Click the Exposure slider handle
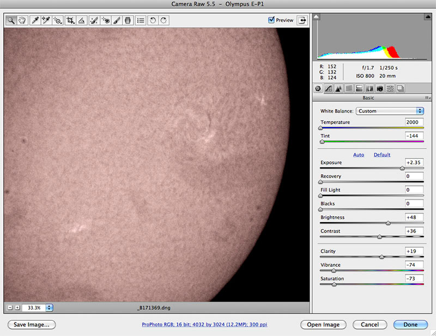 402,168
